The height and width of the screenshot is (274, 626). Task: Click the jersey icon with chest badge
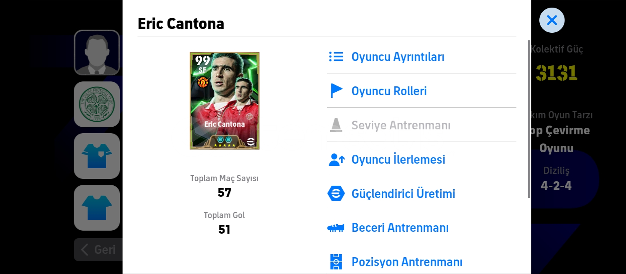[97, 156]
